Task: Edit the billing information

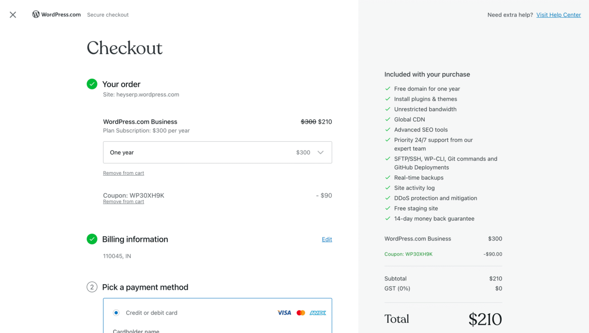Action: pyautogui.click(x=327, y=239)
